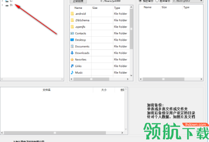This screenshot has height=142, width=209.
Task: Click the 上级目录 parent directory button
Action: point(78,1)
